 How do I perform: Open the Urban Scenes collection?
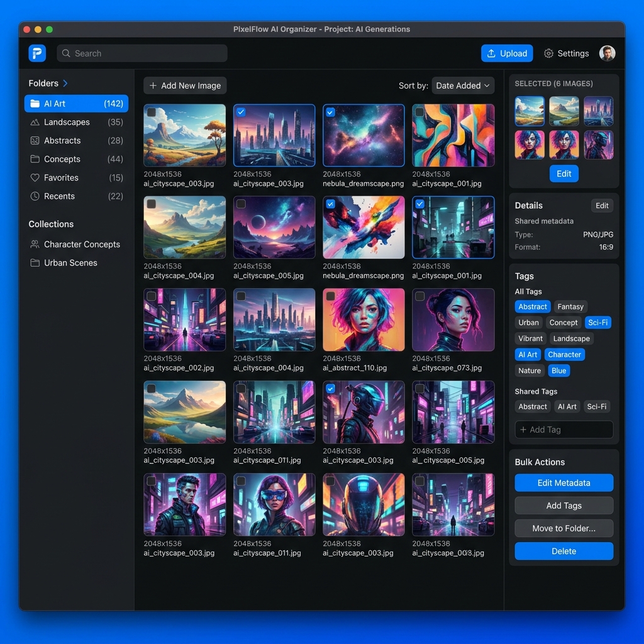(x=76, y=263)
